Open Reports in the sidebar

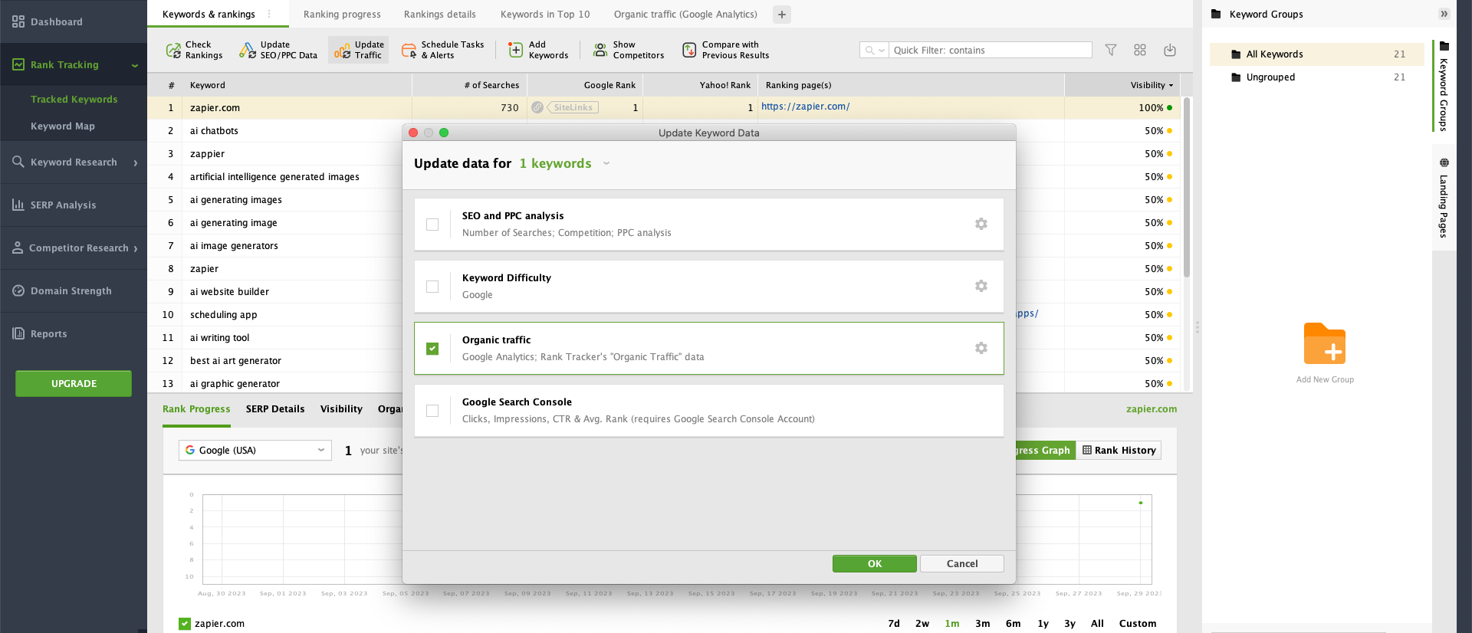tap(74, 333)
